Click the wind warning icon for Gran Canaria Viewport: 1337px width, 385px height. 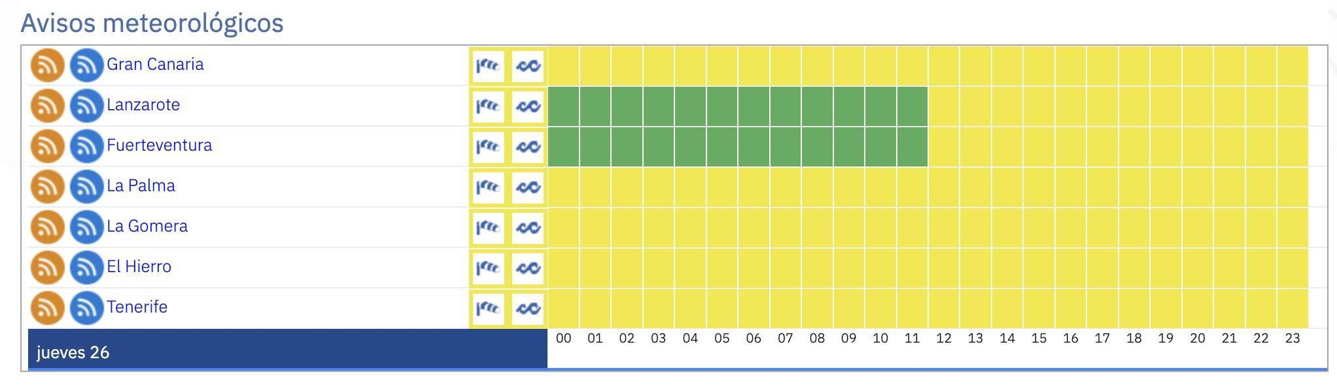(x=488, y=65)
